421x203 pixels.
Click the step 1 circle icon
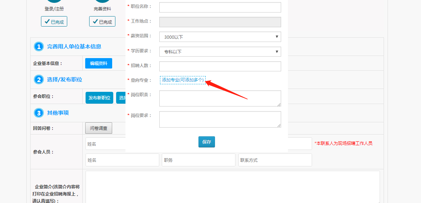[38, 47]
